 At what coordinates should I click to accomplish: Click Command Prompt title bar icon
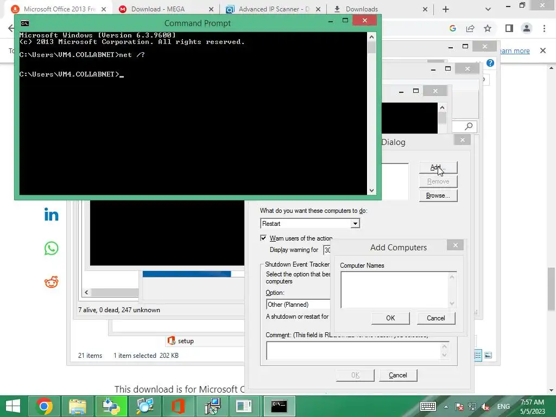tap(25, 23)
